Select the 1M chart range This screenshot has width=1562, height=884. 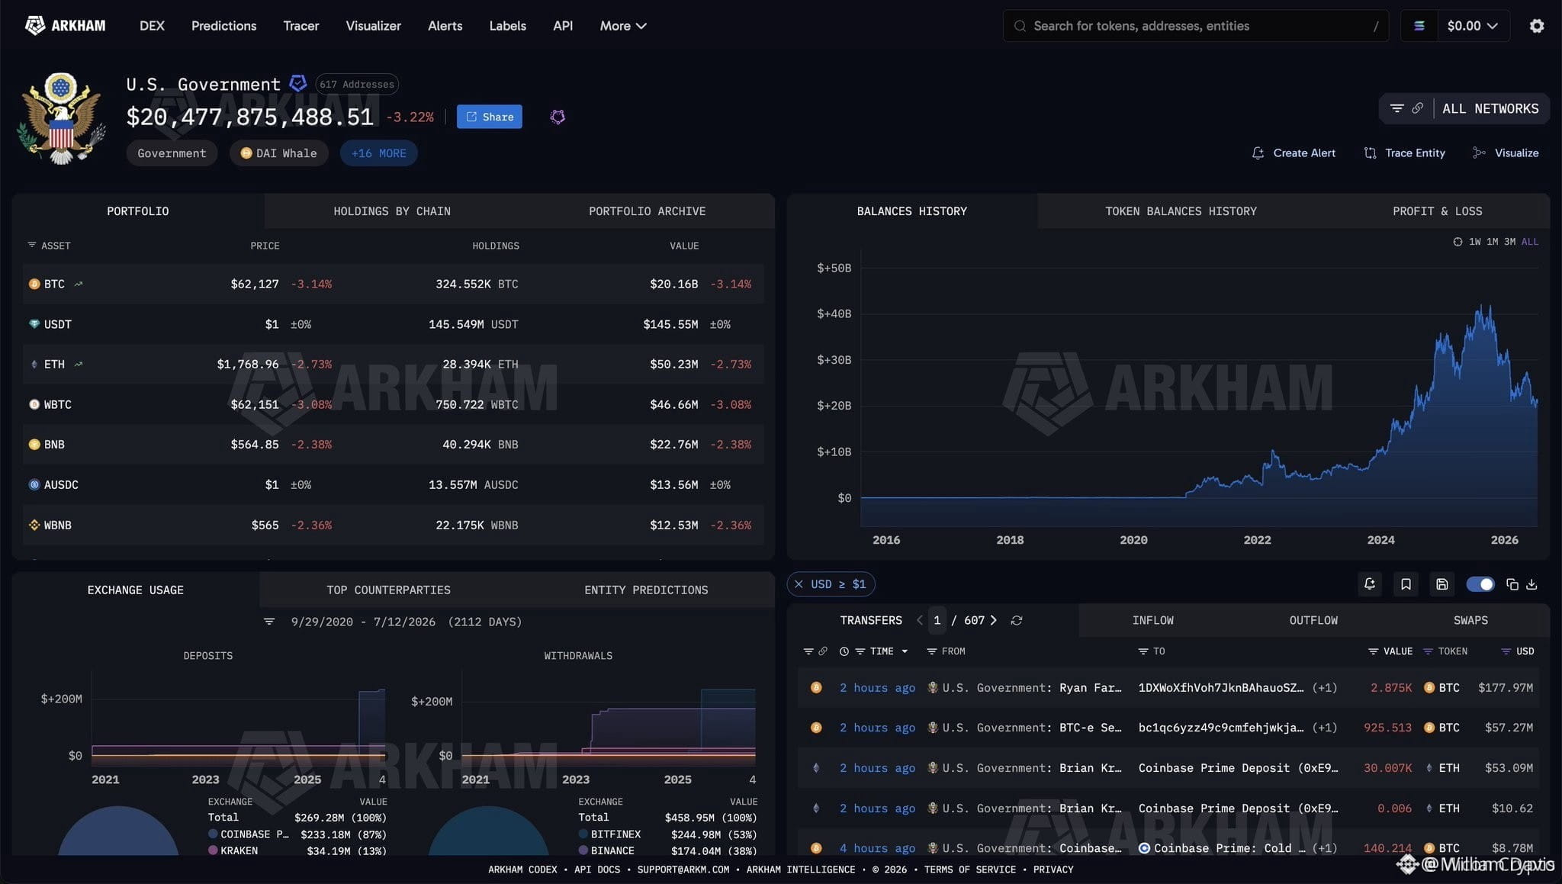(x=1492, y=242)
